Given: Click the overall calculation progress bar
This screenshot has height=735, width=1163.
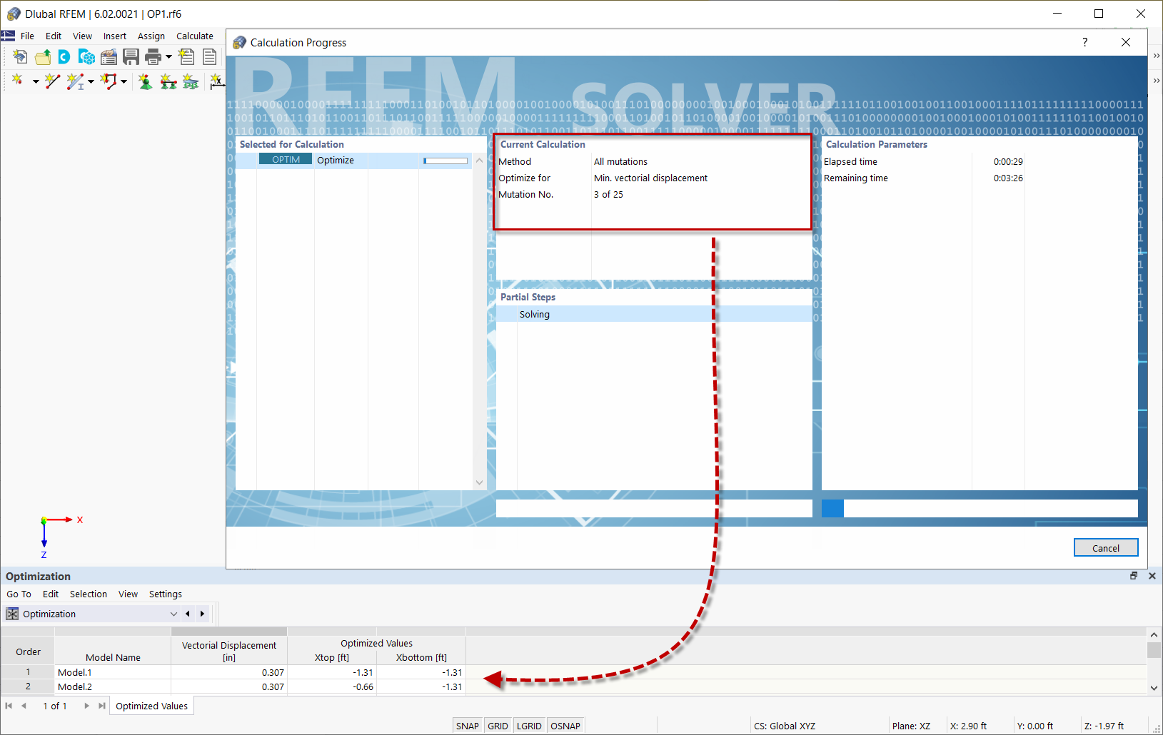Looking at the screenshot, I should click(980, 508).
